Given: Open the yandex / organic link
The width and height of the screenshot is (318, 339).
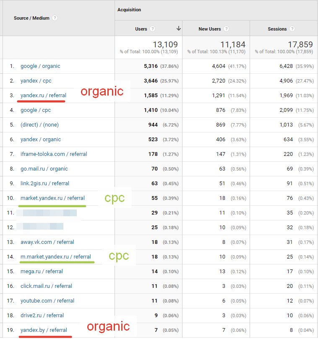Looking at the screenshot, I should (x=41, y=140).
